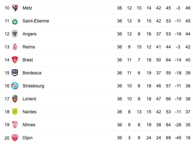The height and width of the screenshot is (145, 193).
Task: Click Lorient's 38 points value
Action: tap(188, 99)
